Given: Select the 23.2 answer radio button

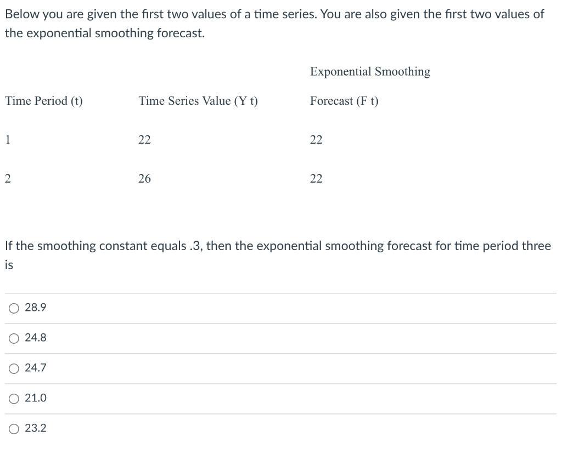Looking at the screenshot, I should pos(13,428).
